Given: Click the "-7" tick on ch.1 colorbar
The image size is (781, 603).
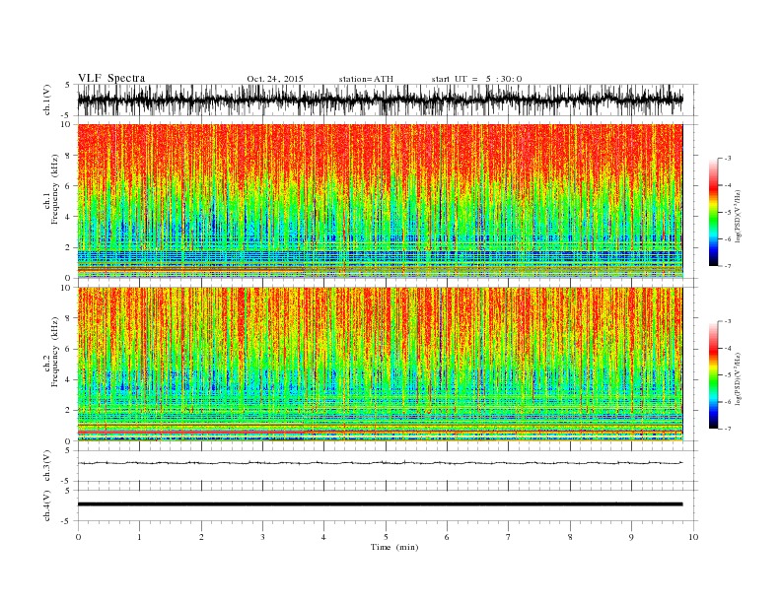Looking at the screenshot, I should point(728,266).
